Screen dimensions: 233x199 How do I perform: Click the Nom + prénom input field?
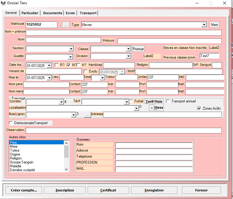(x=123, y=33)
